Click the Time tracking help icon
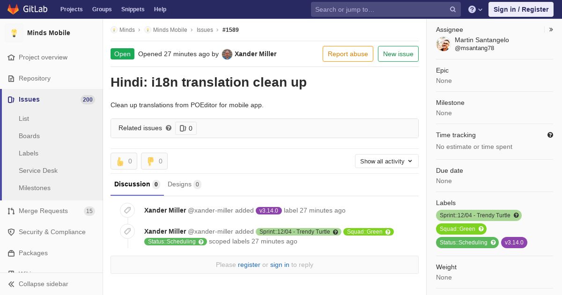The height and width of the screenshot is (295, 562). click(550, 135)
